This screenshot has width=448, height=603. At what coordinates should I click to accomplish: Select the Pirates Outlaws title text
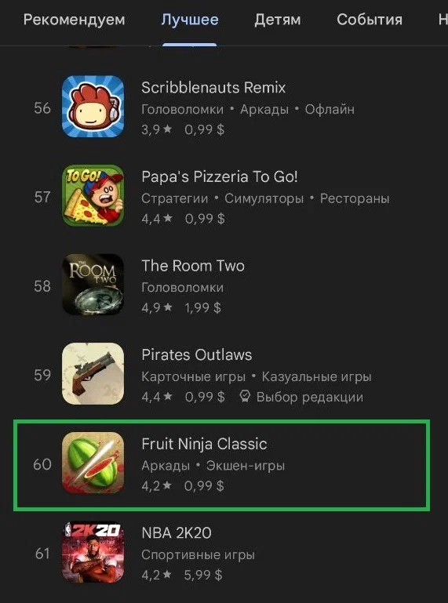(197, 354)
